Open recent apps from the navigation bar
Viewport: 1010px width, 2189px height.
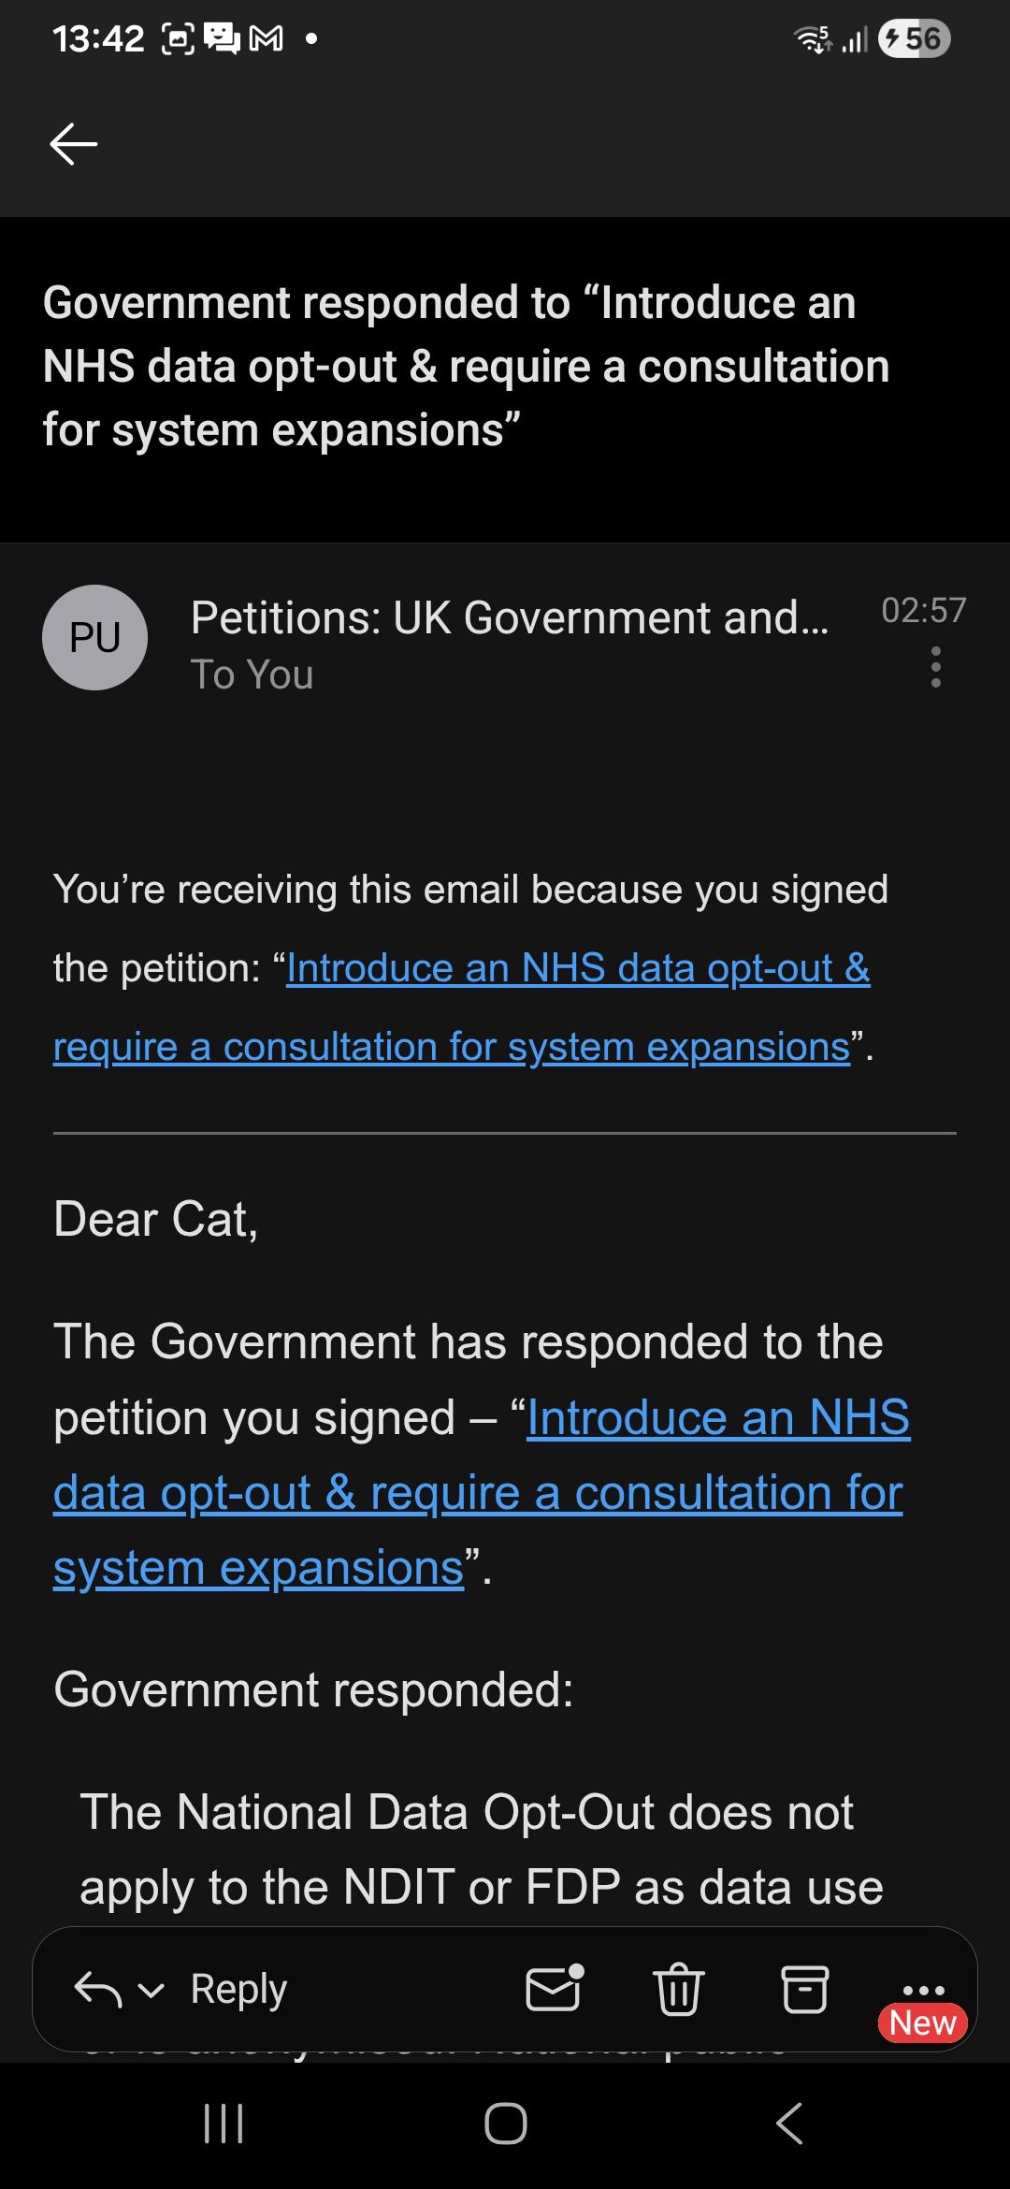coord(223,2124)
